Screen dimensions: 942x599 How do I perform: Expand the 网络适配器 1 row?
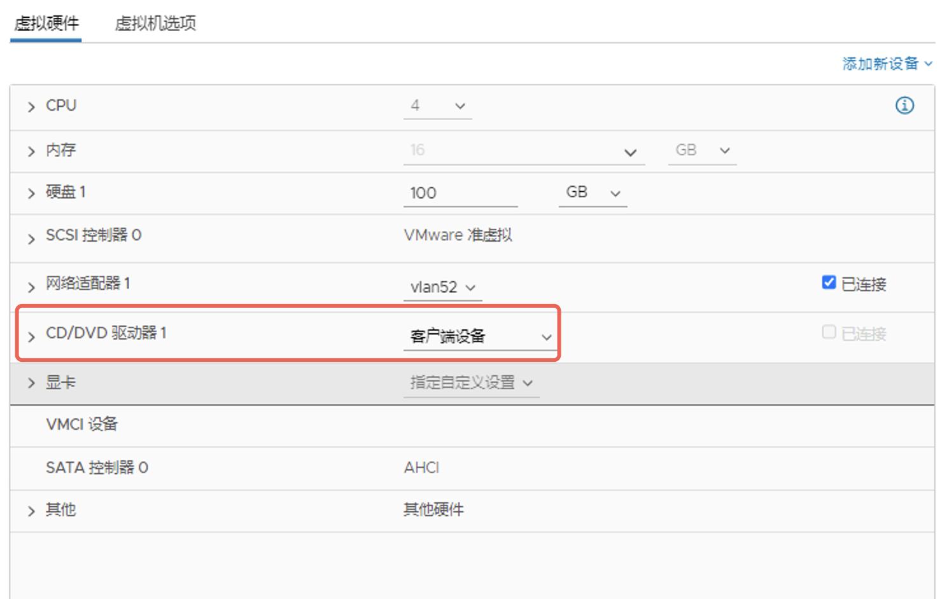tap(31, 287)
